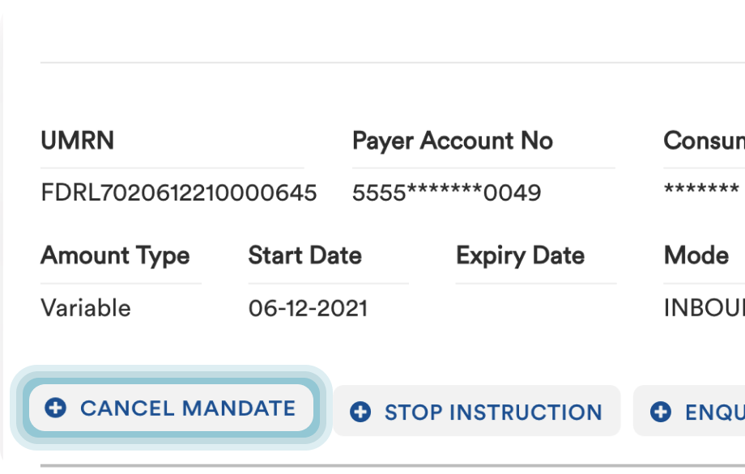Click the masked payer account number 5555*******0049
The image size is (745, 474).
(x=446, y=193)
